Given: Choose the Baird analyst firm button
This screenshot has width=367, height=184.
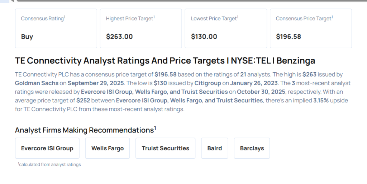Looking at the screenshot, I should point(214,148).
